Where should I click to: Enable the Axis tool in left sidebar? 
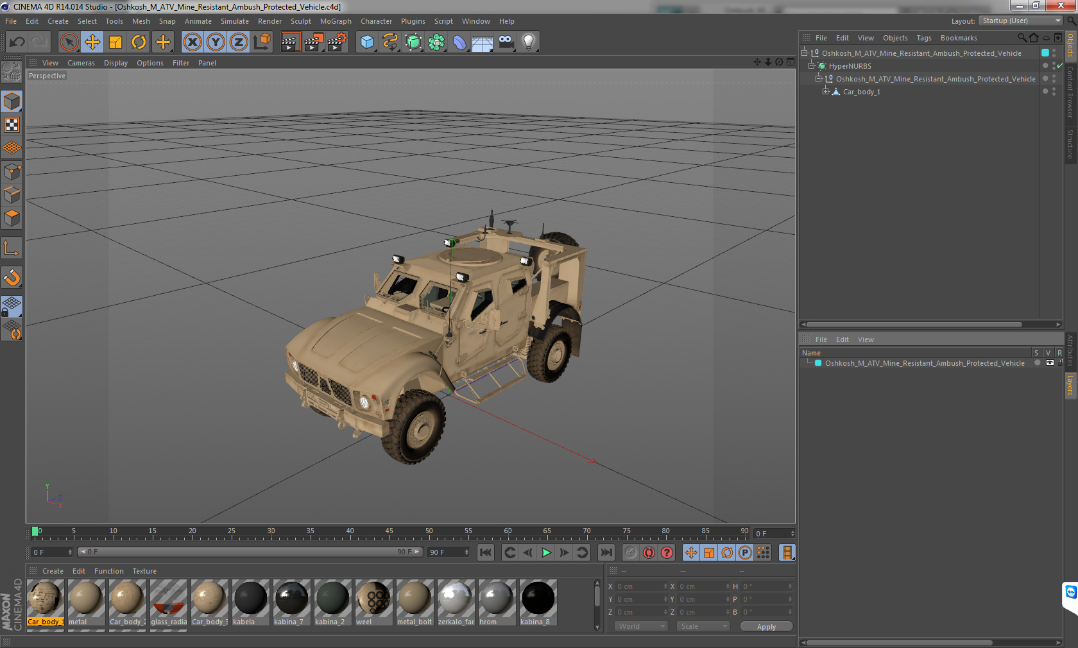click(x=12, y=248)
